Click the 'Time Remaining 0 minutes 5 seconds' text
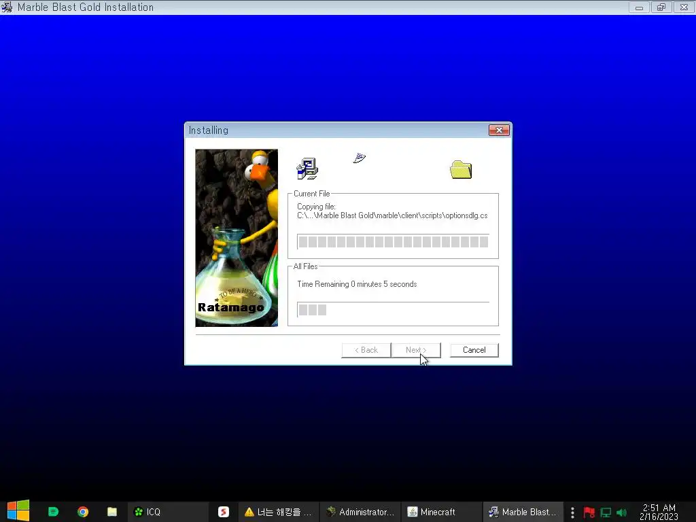Screen dimensions: 696x522 pyautogui.click(x=357, y=284)
